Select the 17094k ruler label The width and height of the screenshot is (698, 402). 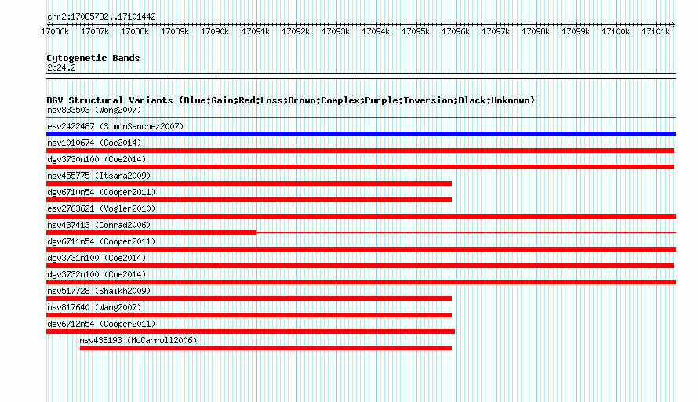[375, 31]
